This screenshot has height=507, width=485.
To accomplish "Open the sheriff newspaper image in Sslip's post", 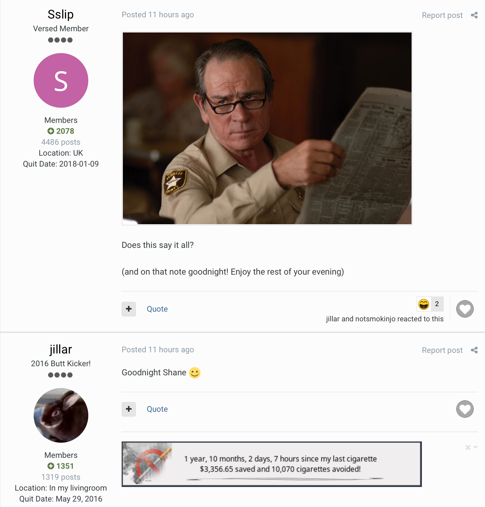I will (x=267, y=128).
